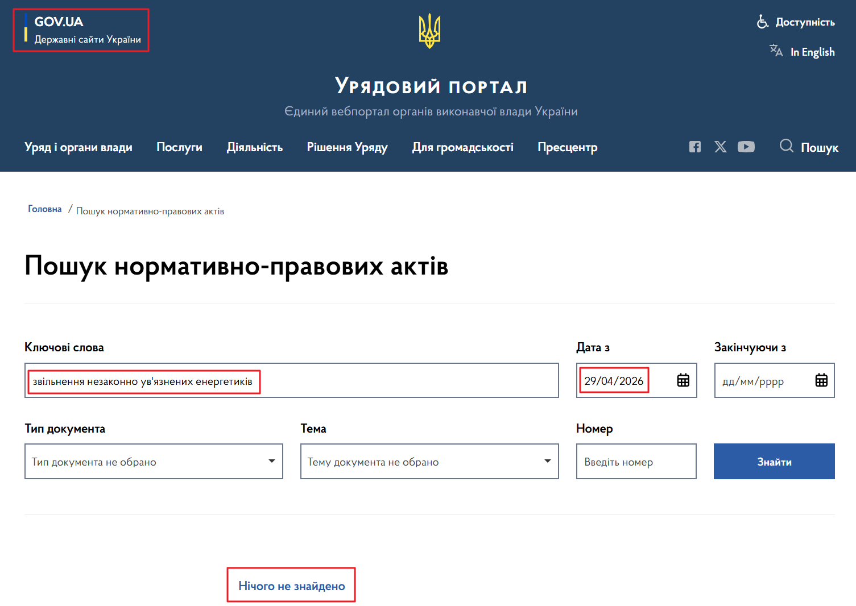This screenshot has height=606, width=856.
Task: Switch site to In English
Action: click(x=812, y=52)
